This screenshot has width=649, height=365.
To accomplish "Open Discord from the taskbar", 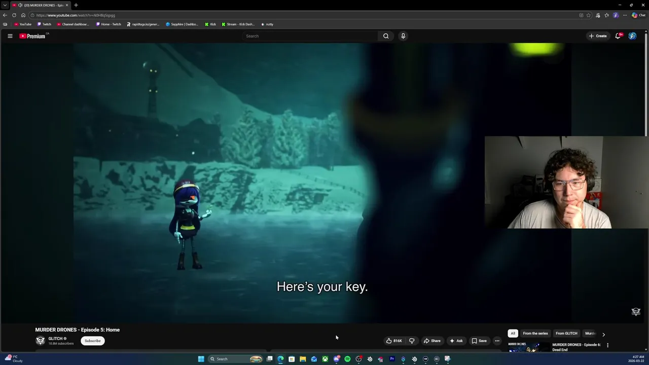I will (x=336, y=359).
